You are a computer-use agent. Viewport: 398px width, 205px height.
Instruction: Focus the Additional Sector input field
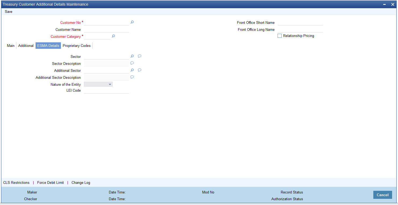coord(106,70)
